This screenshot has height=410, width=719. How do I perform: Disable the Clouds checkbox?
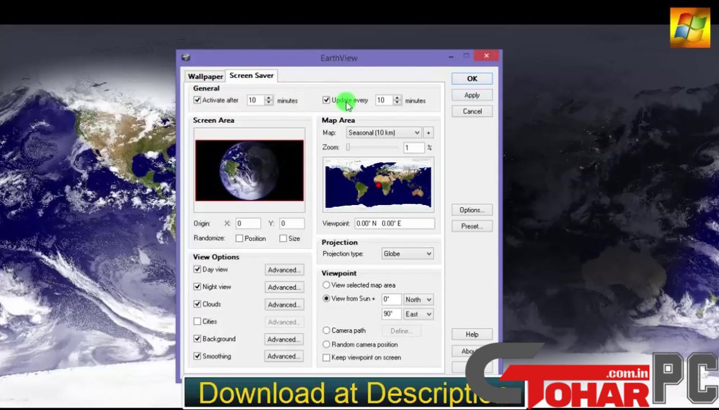197,304
